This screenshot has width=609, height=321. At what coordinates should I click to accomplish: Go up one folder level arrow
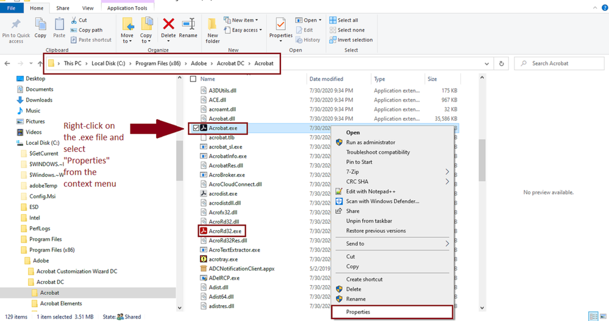coord(40,63)
